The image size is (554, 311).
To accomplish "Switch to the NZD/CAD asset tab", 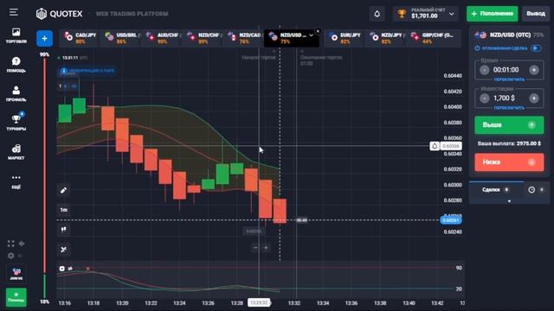I will click(244, 38).
